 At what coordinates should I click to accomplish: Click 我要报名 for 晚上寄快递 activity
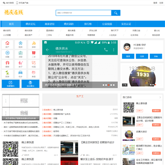coord(156,110)
